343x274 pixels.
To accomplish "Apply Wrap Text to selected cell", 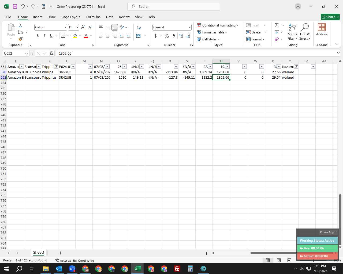I will pos(139,27).
